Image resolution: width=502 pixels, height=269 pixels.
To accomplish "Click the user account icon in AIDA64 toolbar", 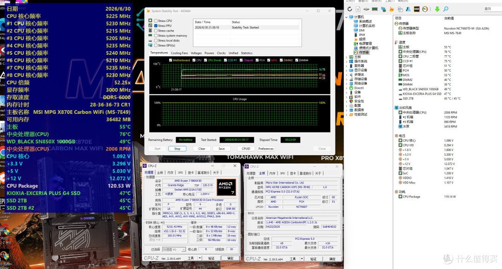I will (x=408, y=9).
